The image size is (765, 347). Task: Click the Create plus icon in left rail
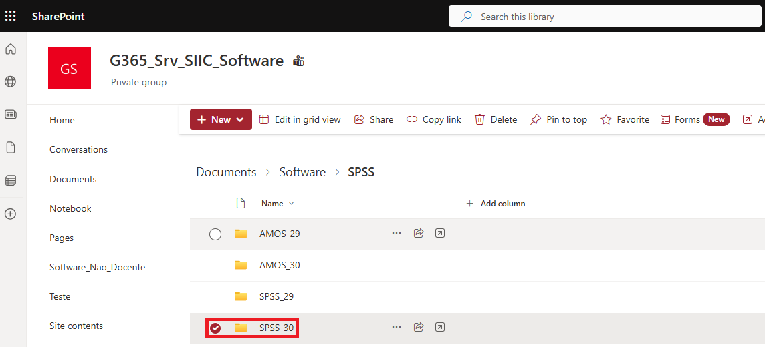(11, 214)
